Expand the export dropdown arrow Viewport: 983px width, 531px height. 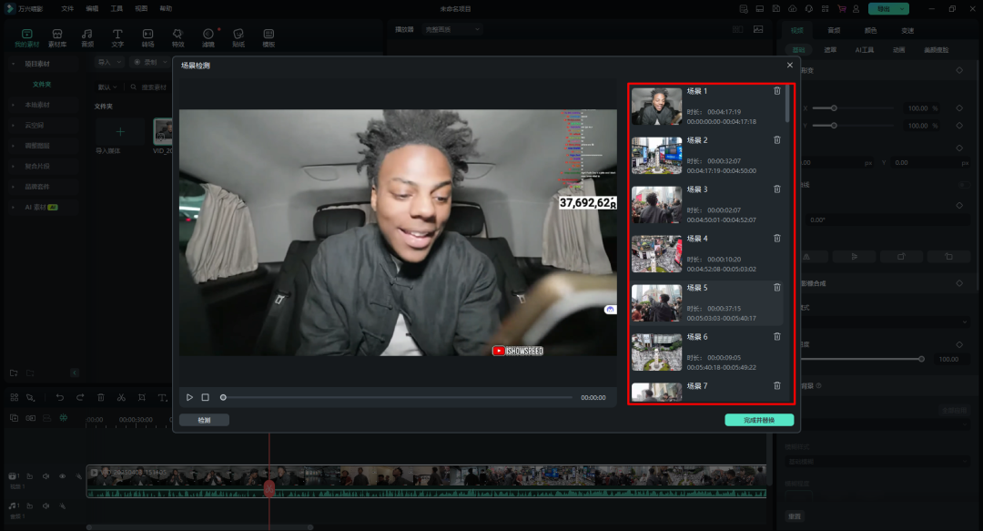[903, 9]
